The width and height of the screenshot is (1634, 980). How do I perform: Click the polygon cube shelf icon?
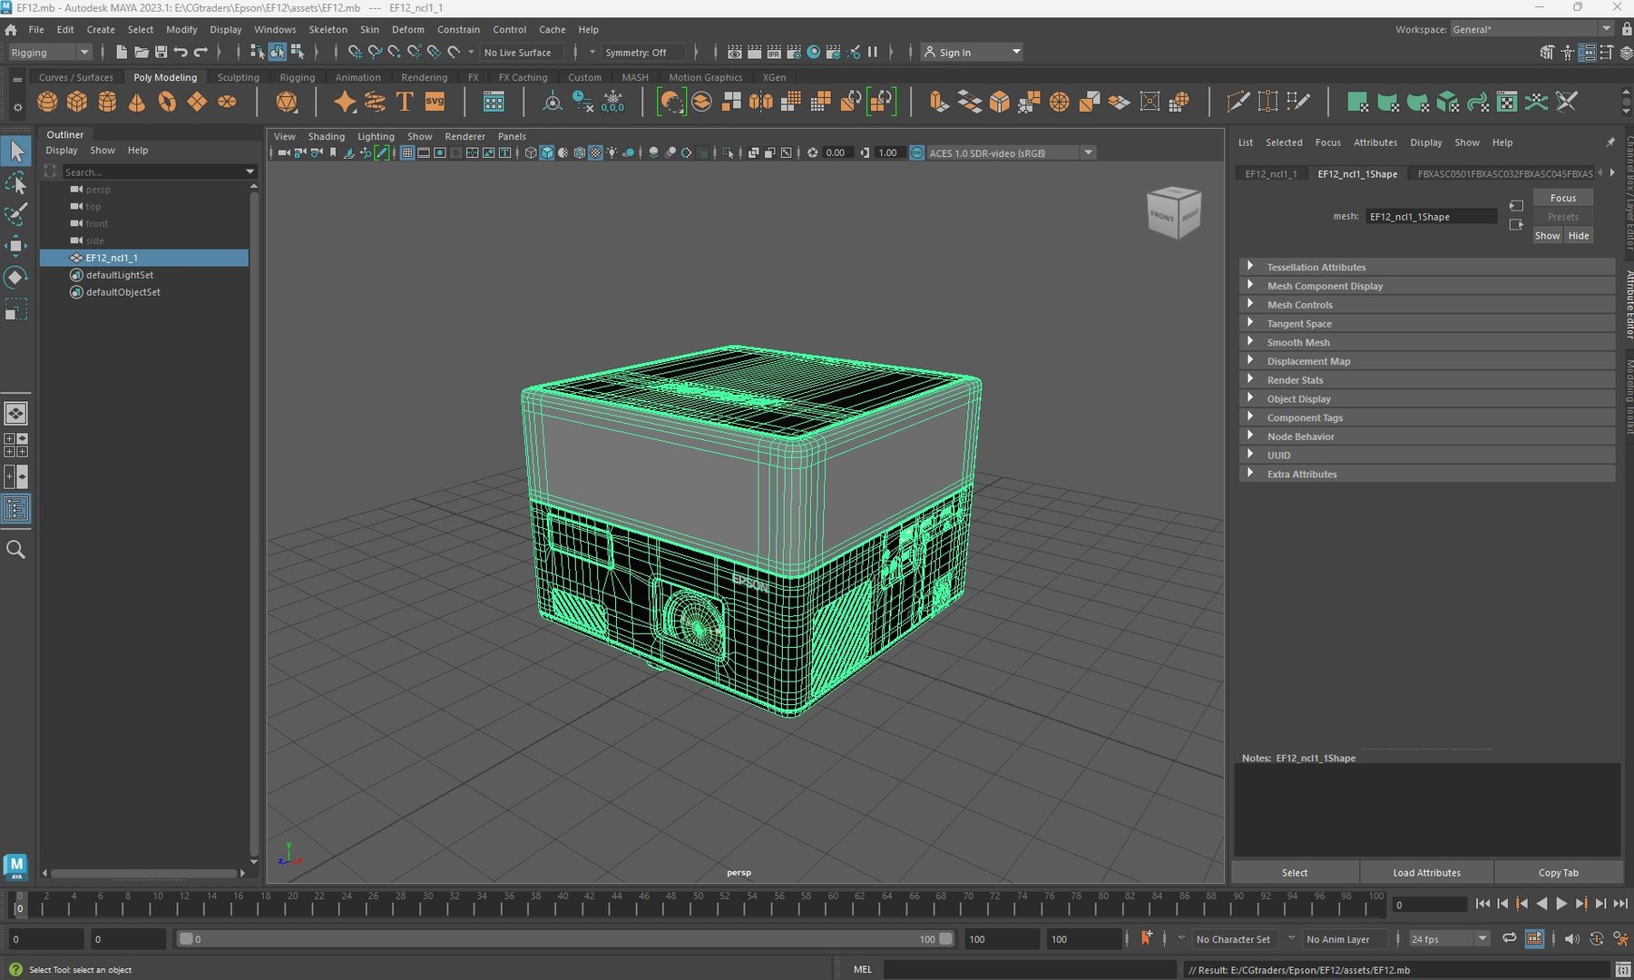pyautogui.click(x=77, y=102)
